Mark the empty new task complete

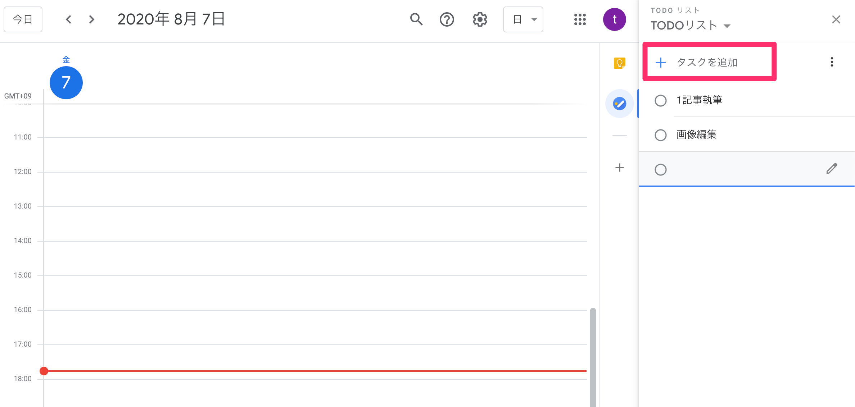click(661, 170)
